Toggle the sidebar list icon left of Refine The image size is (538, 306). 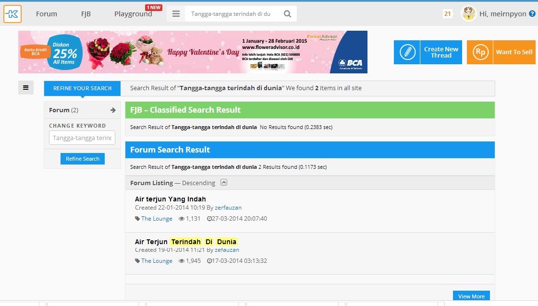point(26,88)
